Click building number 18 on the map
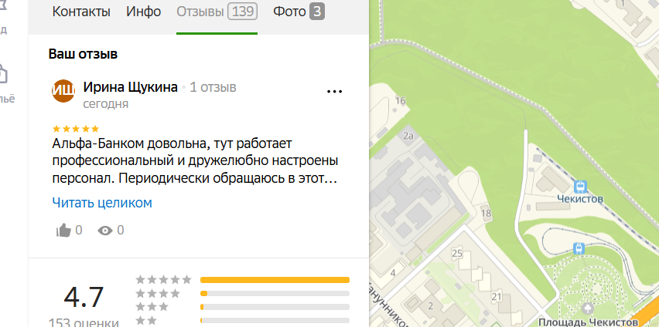 tap(487, 214)
